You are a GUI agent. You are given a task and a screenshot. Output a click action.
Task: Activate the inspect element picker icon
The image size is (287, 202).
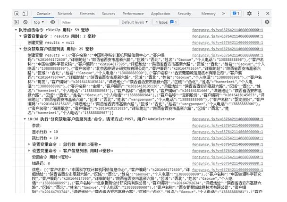(17, 14)
